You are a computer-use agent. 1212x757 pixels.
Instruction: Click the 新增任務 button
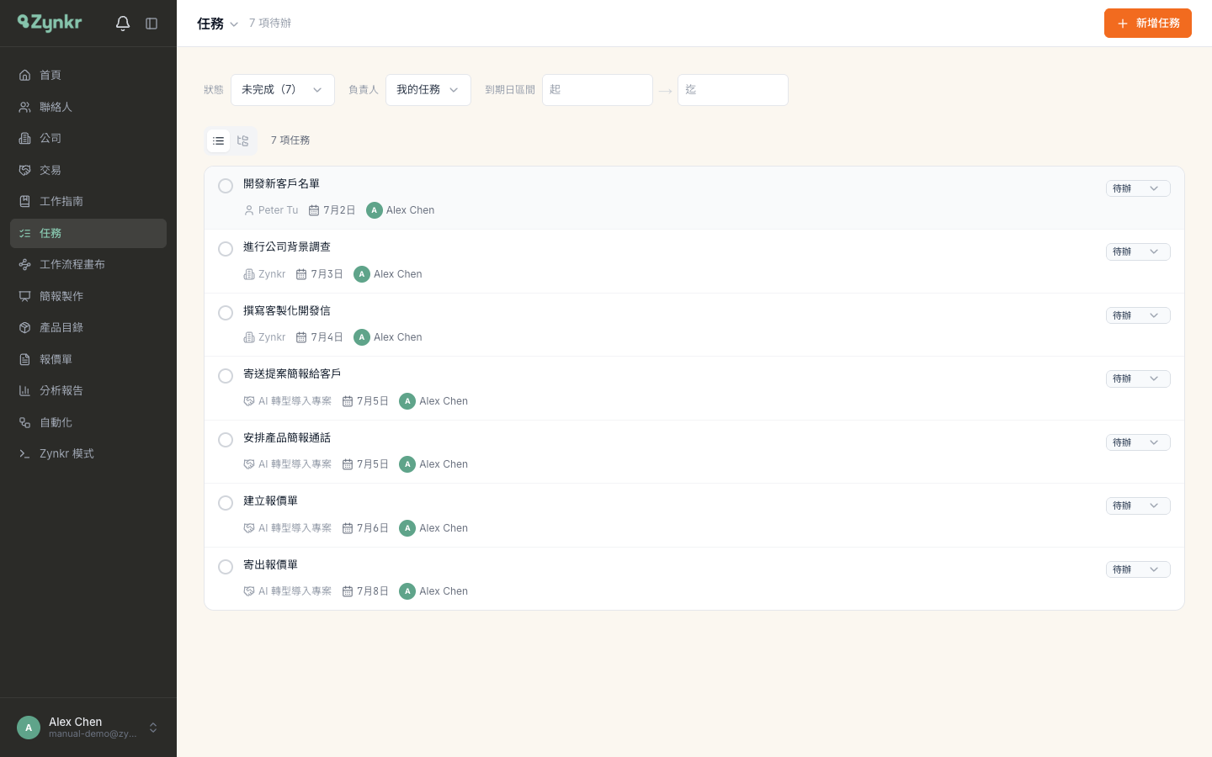1148,24
